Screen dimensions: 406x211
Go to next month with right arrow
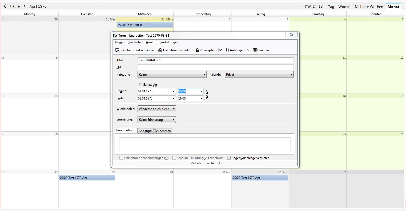pos(24,6)
